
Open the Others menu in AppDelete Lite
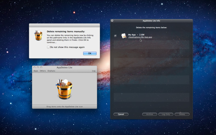pyautogui.click(x=43, y=71)
